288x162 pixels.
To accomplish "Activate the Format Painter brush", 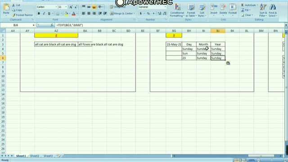I will [x=22, y=15].
